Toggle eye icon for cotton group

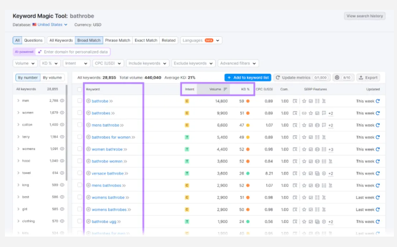tap(62, 125)
